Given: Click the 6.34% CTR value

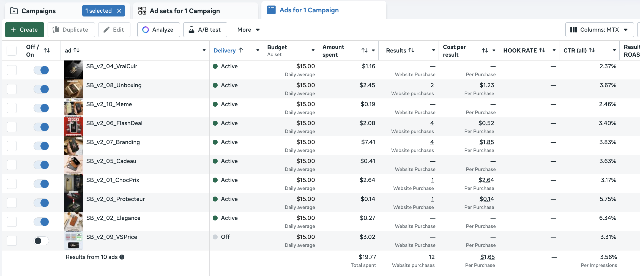Looking at the screenshot, I should pyautogui.click(x=608, y=218).
